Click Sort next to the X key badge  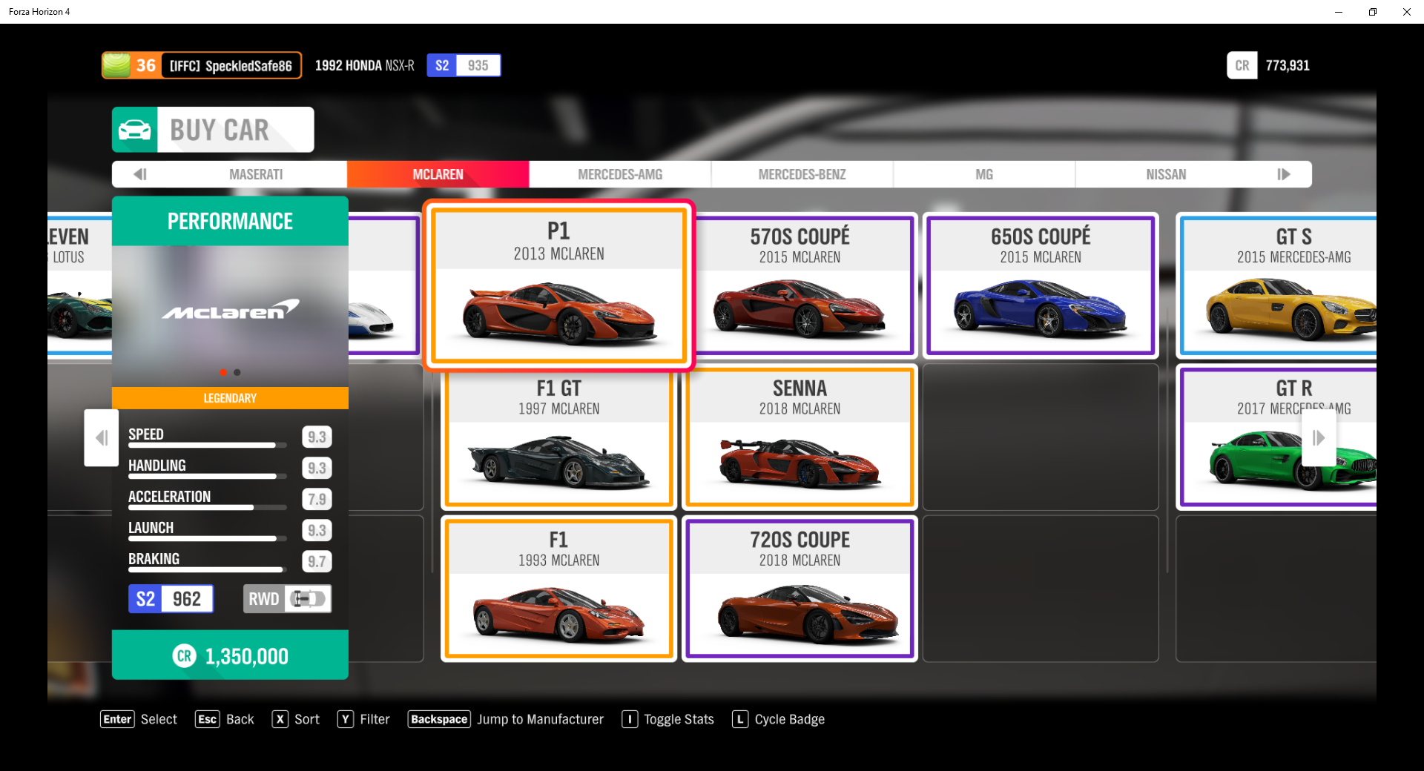click(307, 719)
